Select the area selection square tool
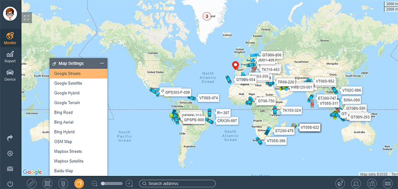The height and width of the screenshot is (189, 398). pos(47,184)
